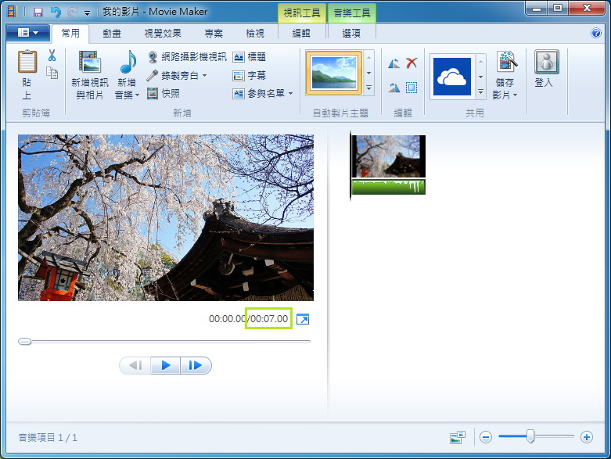Click the Sign in (登入) icon
The image size is (611, 459).
[546, 62]
